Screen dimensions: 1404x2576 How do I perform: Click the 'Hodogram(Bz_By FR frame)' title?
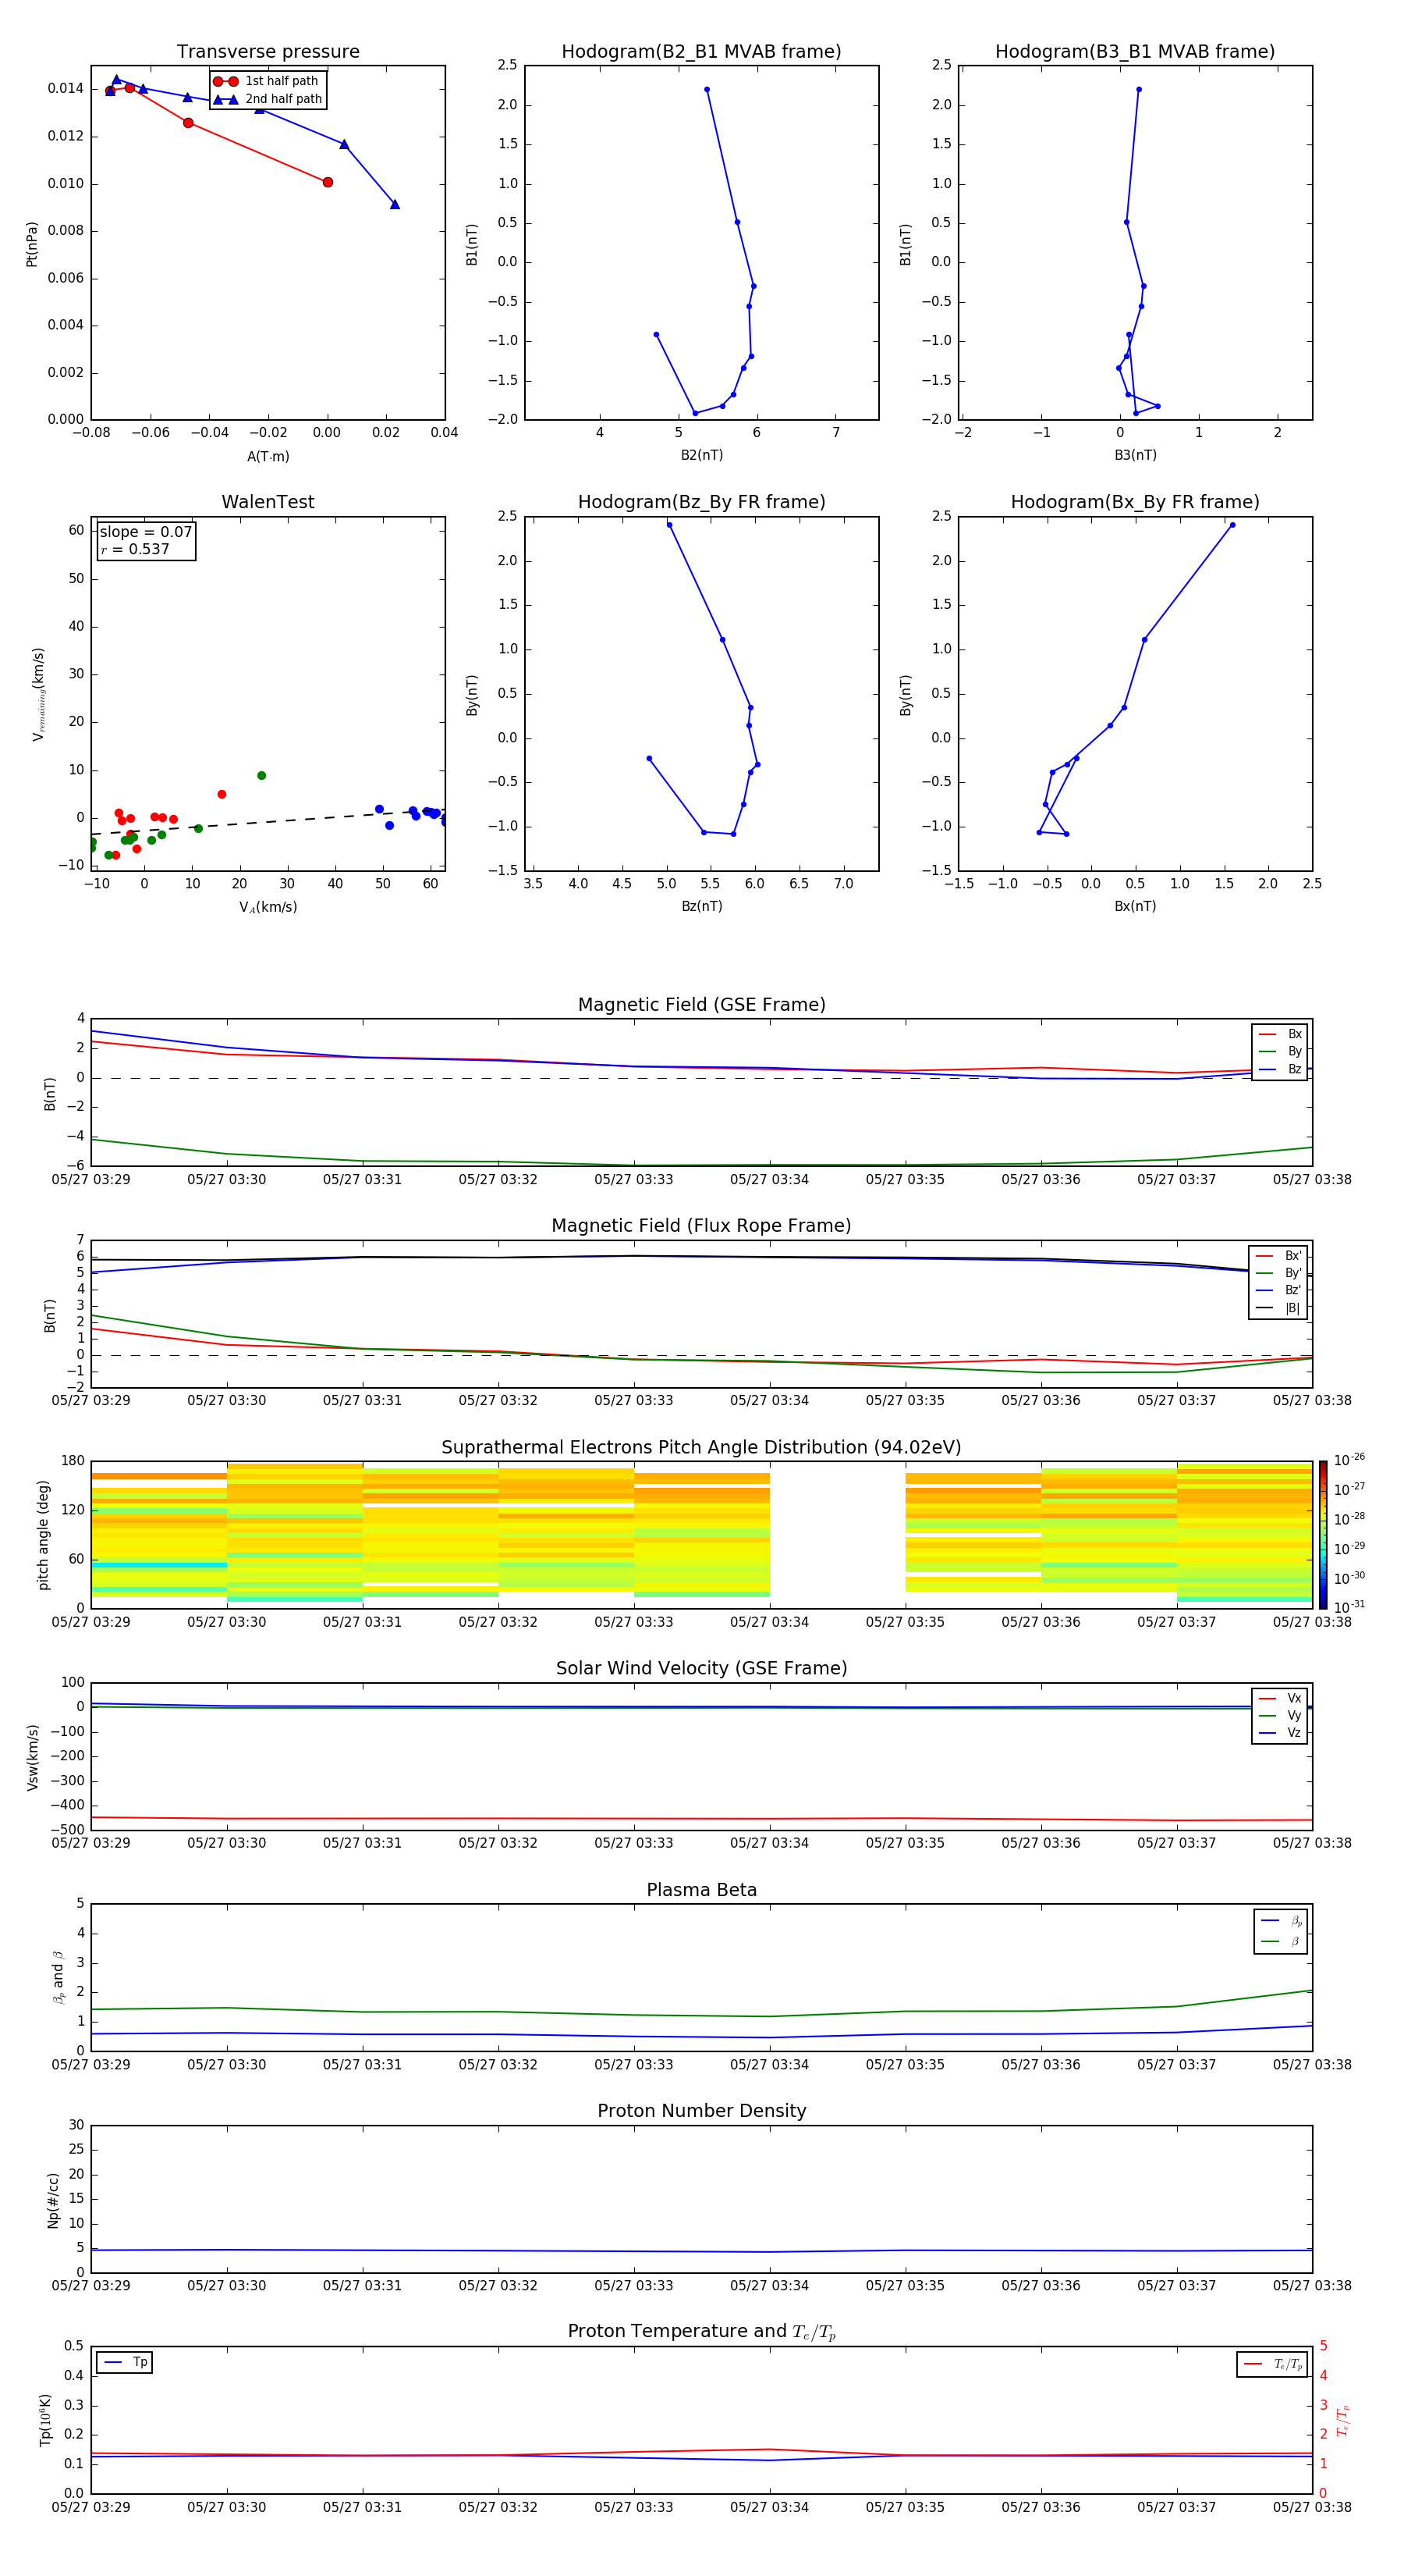701,502
